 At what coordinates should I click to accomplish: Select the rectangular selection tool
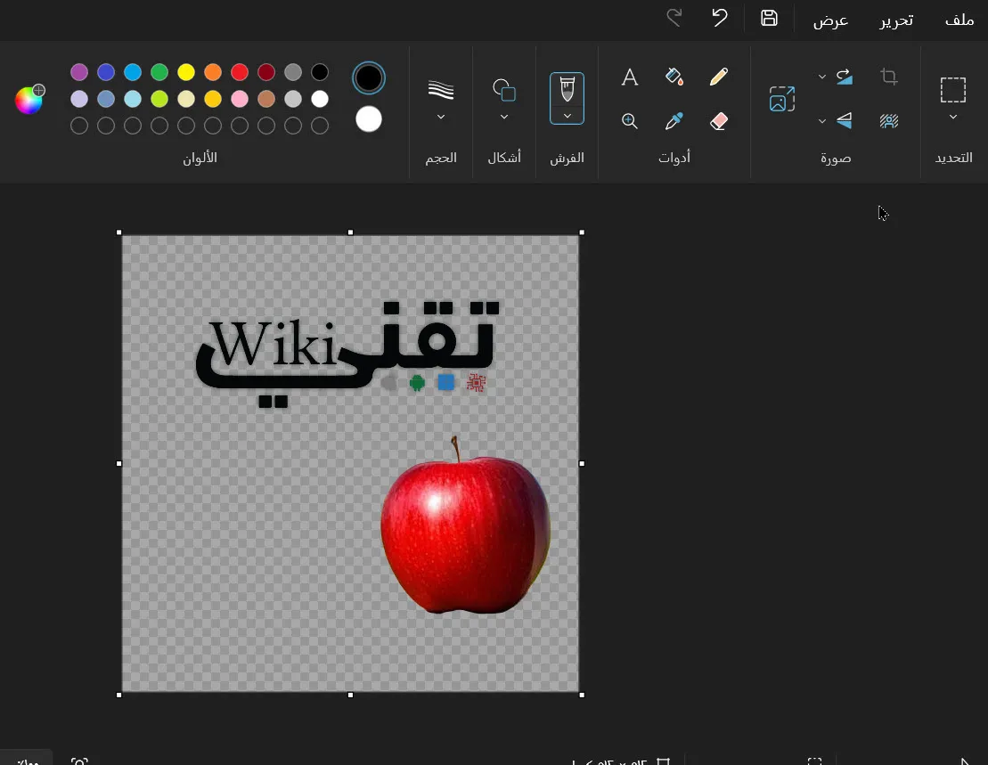tap(952, 90)
